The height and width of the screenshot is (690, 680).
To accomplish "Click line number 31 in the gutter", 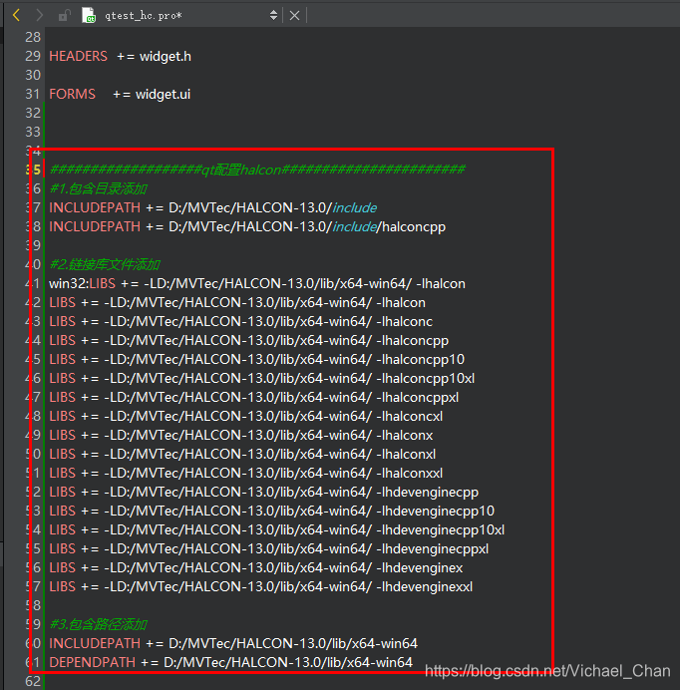I will 33,94.
